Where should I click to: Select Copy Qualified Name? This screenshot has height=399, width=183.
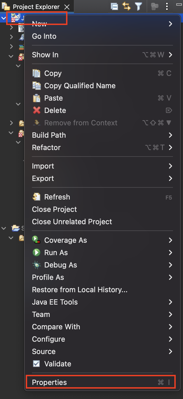tap(80, 86)
